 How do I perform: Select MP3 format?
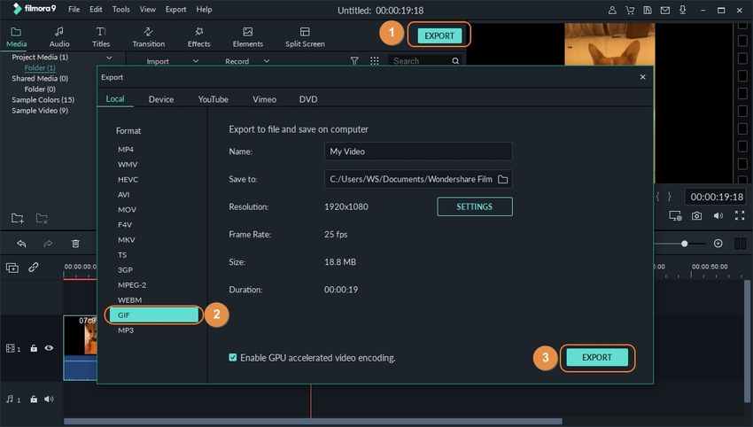tap(126, 330)
